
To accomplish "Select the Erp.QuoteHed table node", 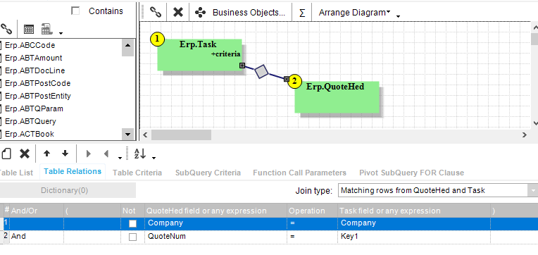I will click(337, 97).
